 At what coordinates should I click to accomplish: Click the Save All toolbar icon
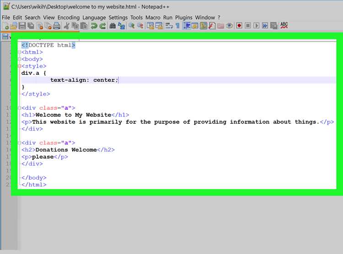(x=31, y=26)
